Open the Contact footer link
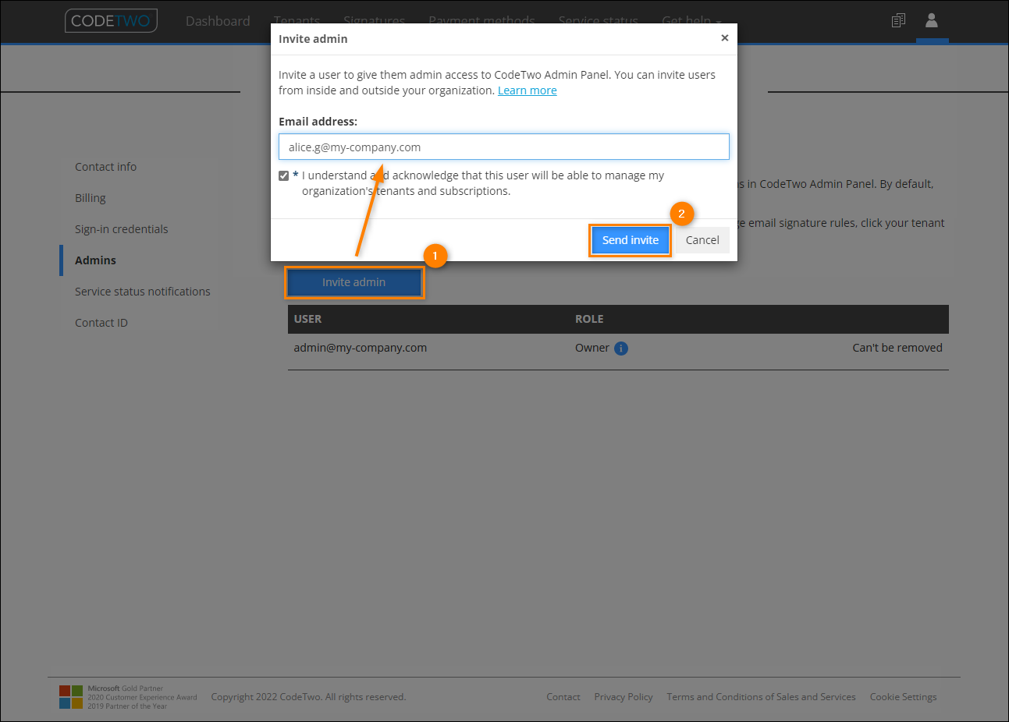1009x722 pixels. 563,697
